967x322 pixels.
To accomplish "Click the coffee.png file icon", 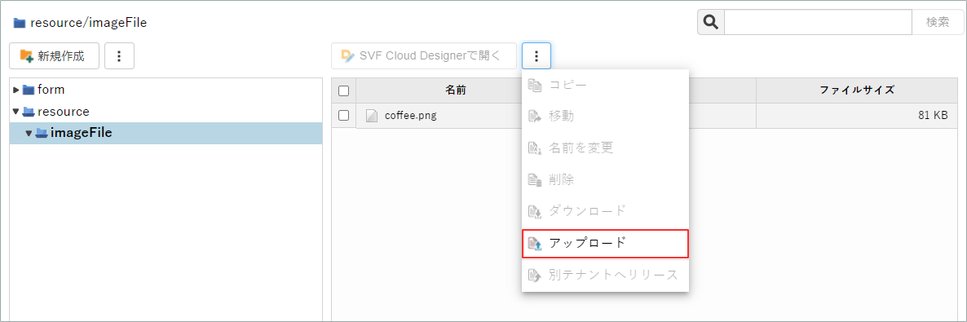I will tap(371, 116).
